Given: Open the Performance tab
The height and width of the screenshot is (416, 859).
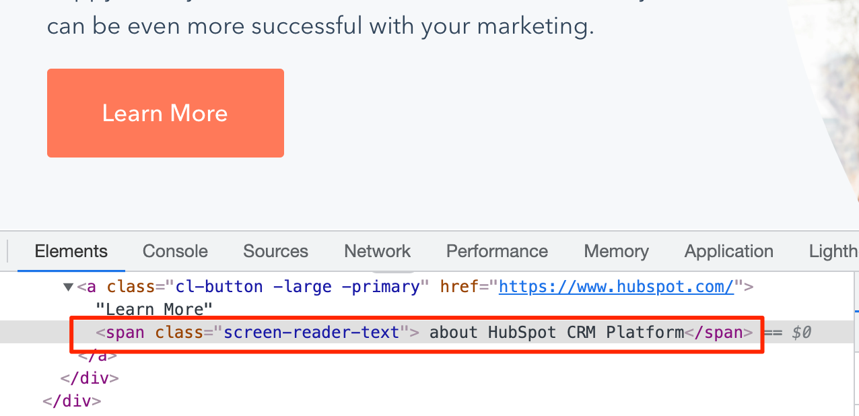Looking at the screenshot, I should [x=497, y=251].
